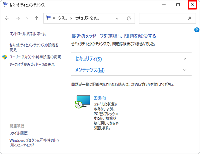Click the recovery monitor icon
Viewport: 200px width, 154px height.
(x=82, y=102)
